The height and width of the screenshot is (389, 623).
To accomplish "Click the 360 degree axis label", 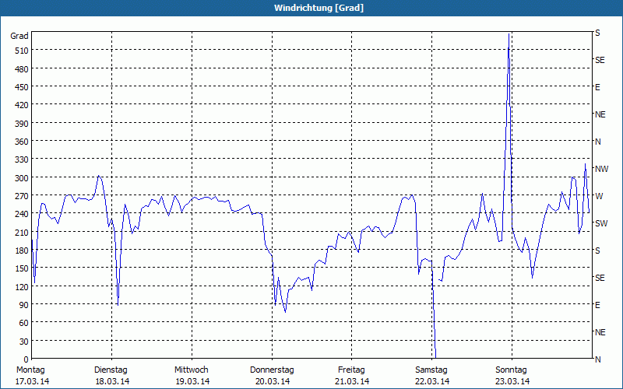I will tap(22, 142).
